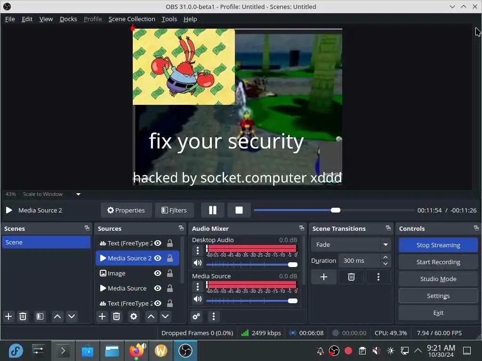Move scene up with Scenes arrow

coord(57,316)
